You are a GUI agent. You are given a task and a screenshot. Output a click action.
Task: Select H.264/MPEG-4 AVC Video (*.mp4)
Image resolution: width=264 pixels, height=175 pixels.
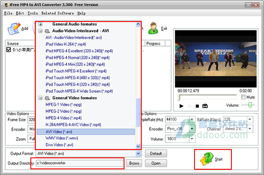click(73, 125)
